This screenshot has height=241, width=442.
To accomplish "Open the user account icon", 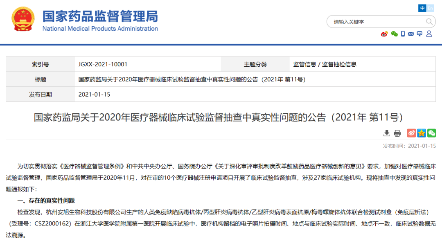I will click(429, 34).
